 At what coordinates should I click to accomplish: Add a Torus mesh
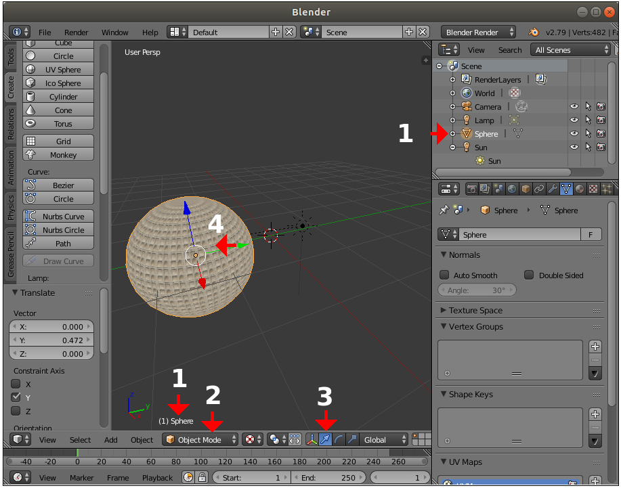[58, 123]
